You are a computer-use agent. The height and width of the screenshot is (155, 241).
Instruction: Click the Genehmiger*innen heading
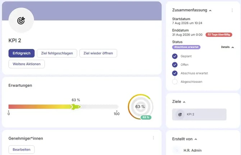pyautogui.click(x=26, y=138)
